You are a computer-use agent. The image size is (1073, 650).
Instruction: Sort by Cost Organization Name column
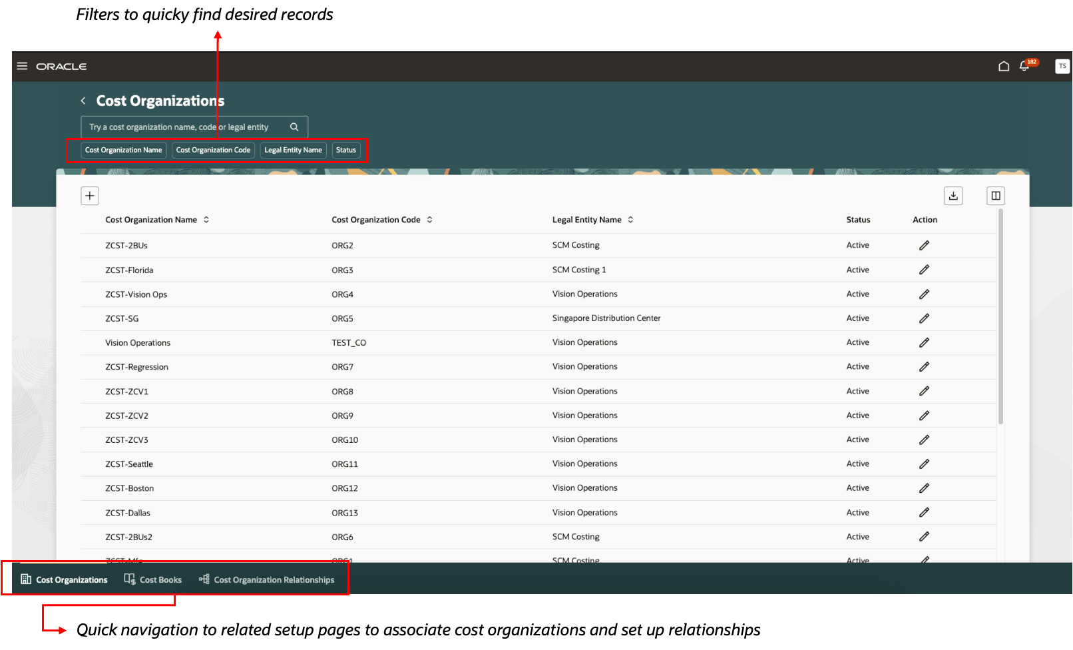[x=206, y=219]
